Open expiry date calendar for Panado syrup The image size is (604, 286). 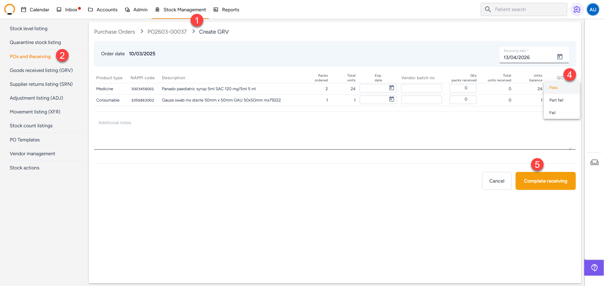point(391,88)
